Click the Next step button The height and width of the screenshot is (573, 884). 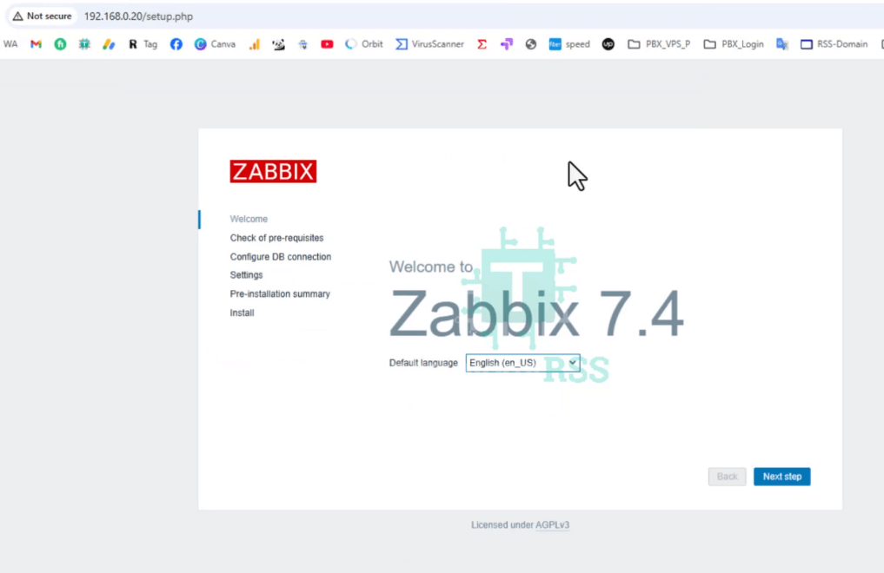[x=782, y=476]
